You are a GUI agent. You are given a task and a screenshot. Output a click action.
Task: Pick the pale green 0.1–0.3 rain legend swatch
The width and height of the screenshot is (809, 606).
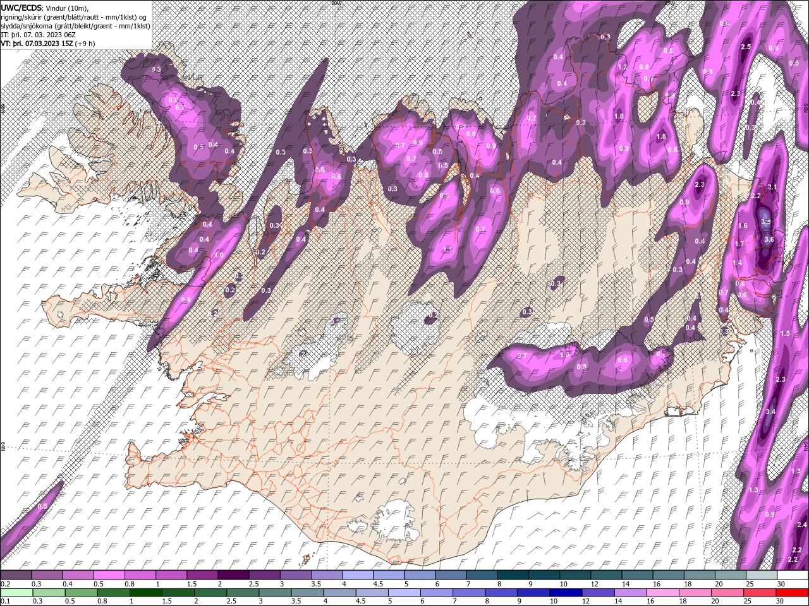click(16, 593)
